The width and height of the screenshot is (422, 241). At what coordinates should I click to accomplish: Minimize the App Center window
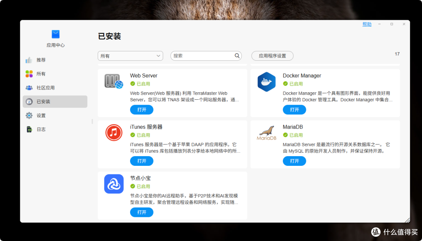(379, 24)
